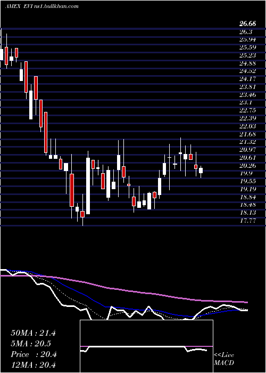The width and height of the screenshot is (266, 373).
Task: Click the 22.39 price axis label
Action: pos(248,118)
